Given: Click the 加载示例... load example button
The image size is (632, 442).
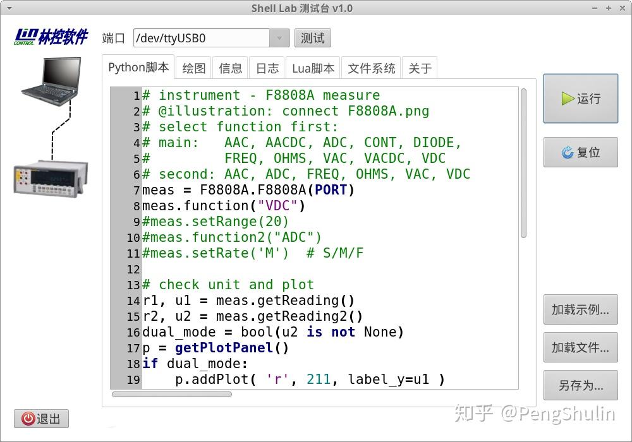Looking at the screenshot, I should tap(580, 309).
